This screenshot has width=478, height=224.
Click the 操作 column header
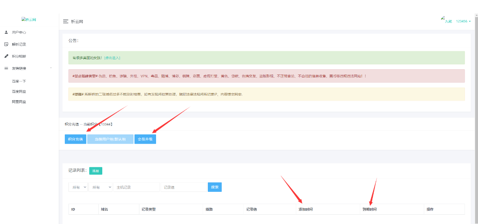(x=444, y=209)
